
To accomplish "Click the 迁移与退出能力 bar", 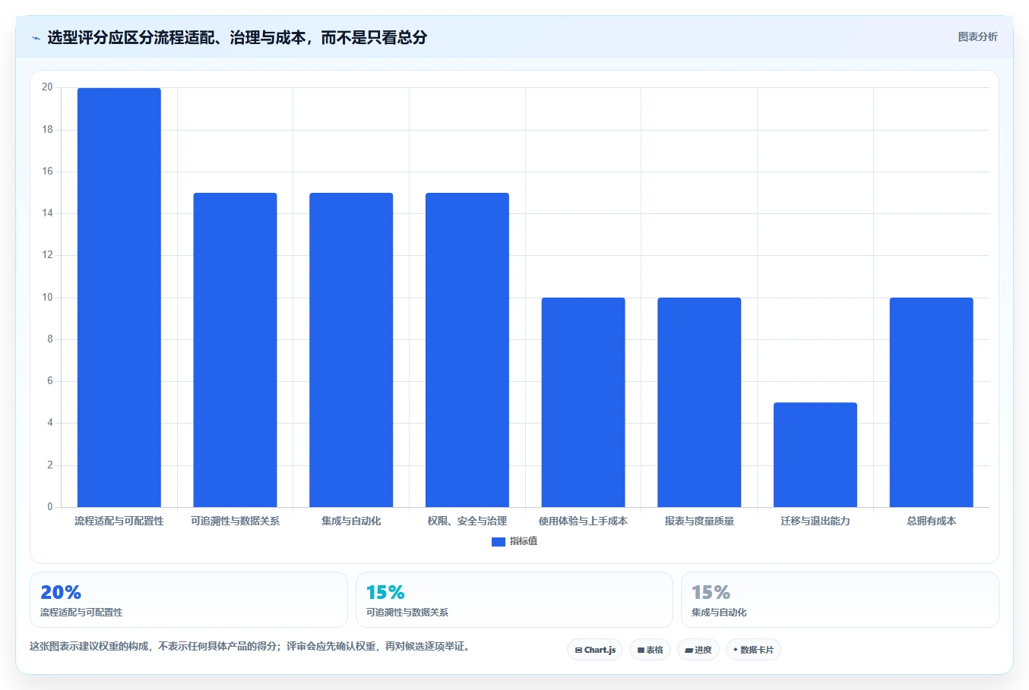I will point(815,455).
